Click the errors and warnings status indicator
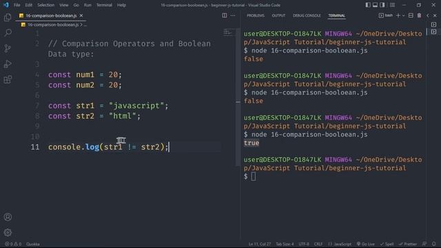The height and width of the screenshot is (248, 441). pyautogui.click(x=13, y=244)
